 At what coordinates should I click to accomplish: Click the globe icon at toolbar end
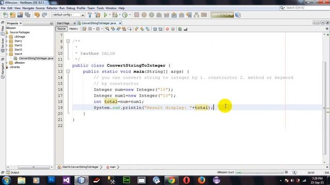point(238,15)
